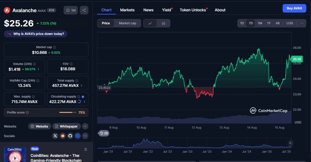This screenshot has height=162, width=311.
Task: Open the Chart tab
Action: [106, 10]
